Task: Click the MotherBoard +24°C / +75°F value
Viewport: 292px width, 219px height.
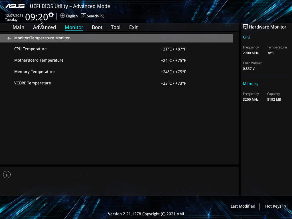Action: pyautogui.click(x=173, y=60)
